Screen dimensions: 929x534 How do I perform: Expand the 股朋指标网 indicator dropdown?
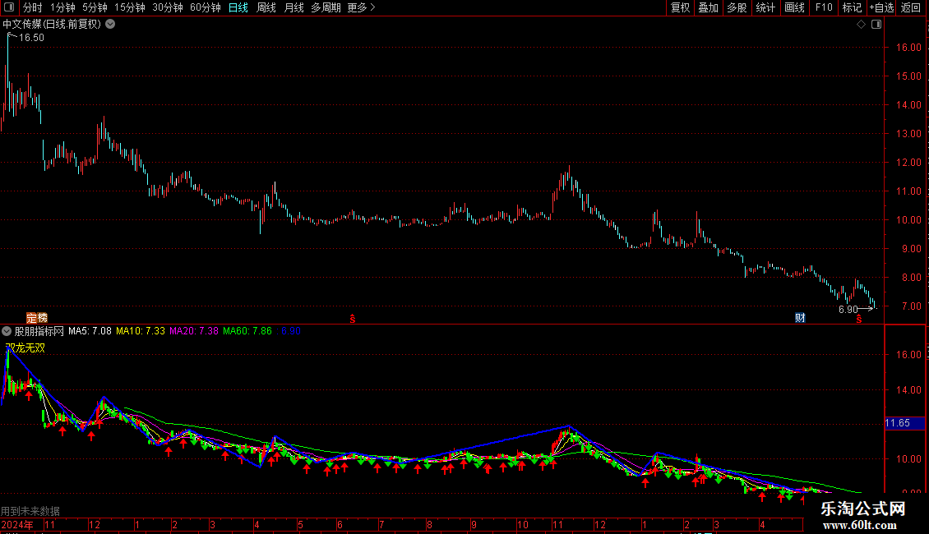[x=7, y=331]
